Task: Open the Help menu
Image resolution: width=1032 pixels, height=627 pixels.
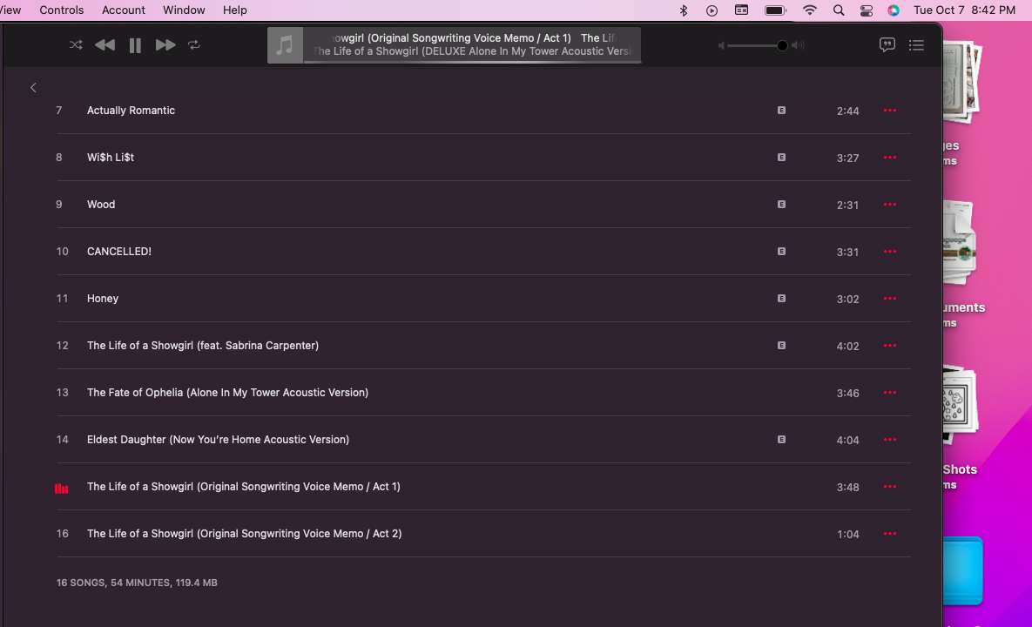Action: (x=234, y=10)
